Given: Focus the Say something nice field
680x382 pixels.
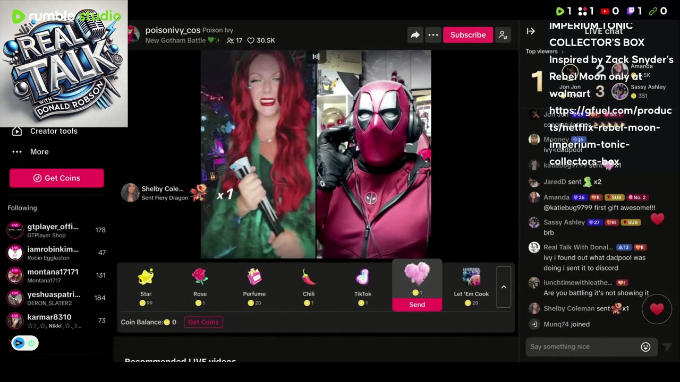Looking at the screenshot, I should tap(583, 347).
